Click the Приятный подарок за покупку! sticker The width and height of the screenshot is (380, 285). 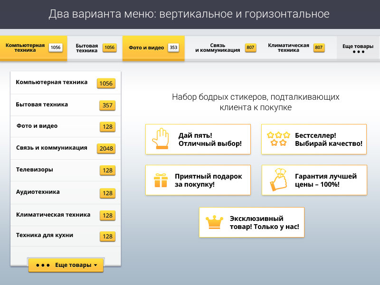[198, 180]
